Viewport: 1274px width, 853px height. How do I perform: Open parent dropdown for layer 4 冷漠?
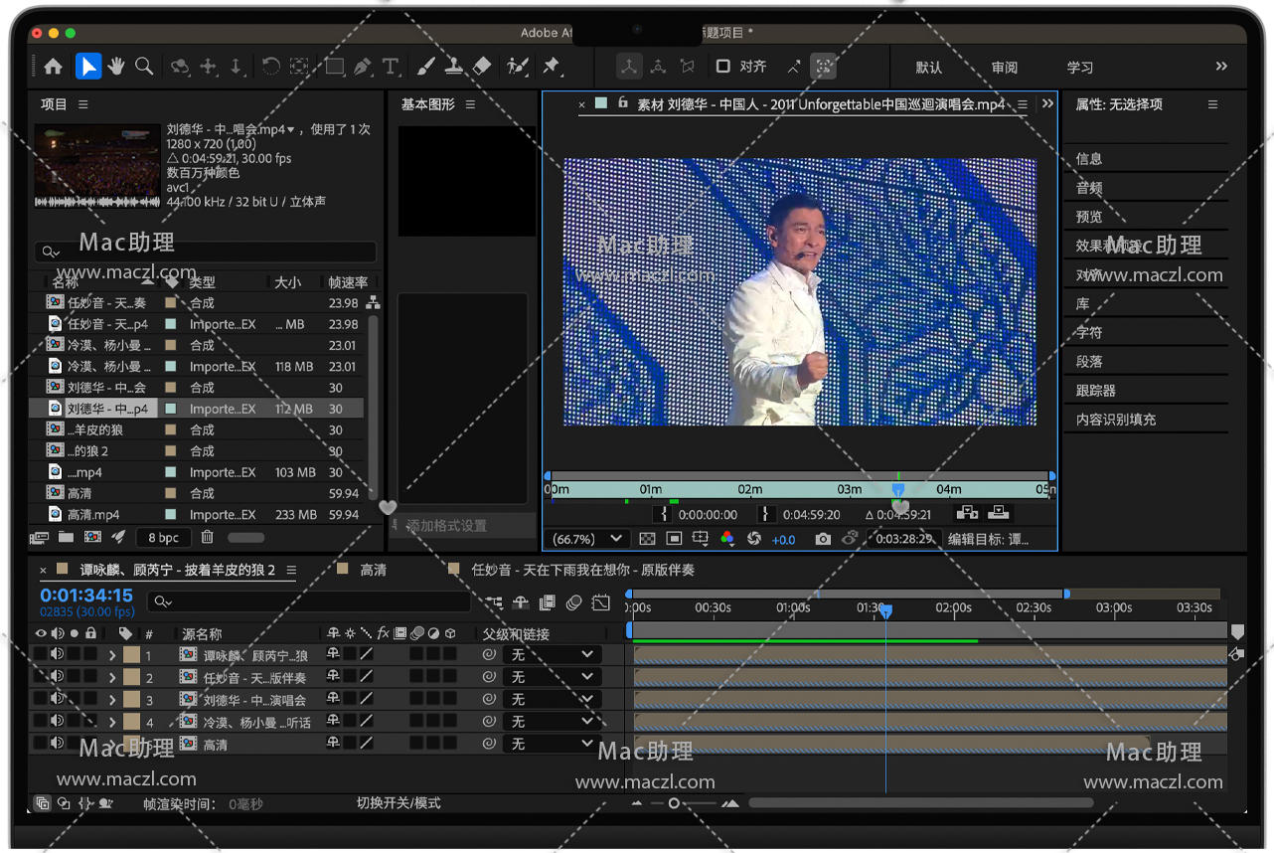point(552,722)
